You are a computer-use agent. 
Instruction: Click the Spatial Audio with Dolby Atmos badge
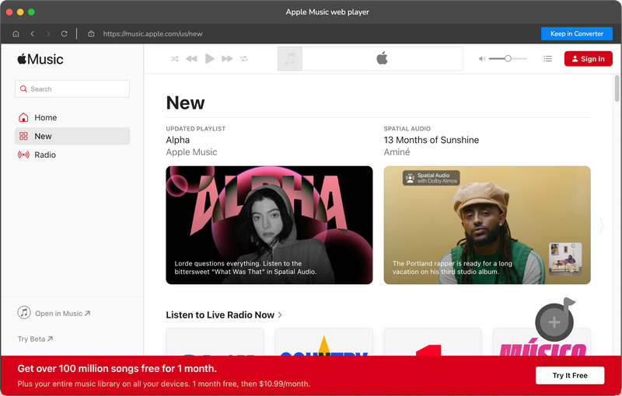point(432,178)
